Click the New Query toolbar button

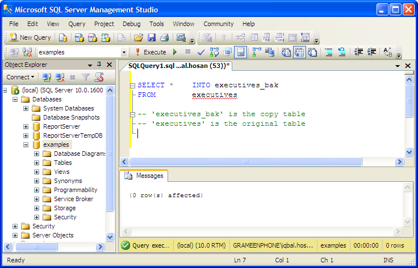30,38
